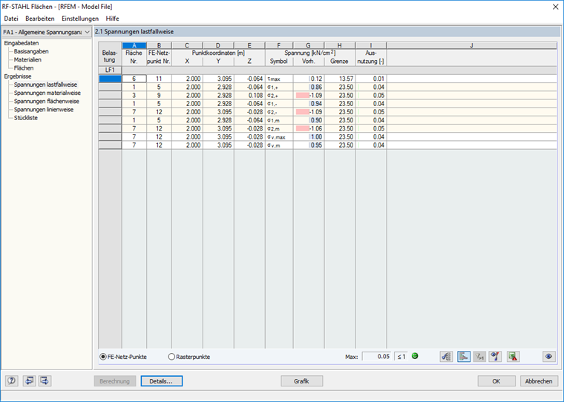Click the red stress bar of -1.09 for σ2,+
564x402 pixels.
coord(303,95)
